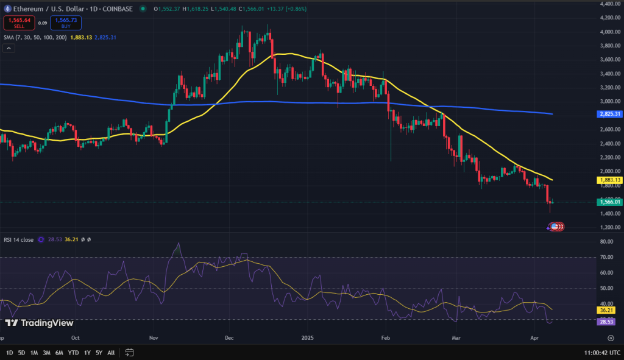Open the Ethereum / U.S. Dollar symbol title
The image size is (624, 360).
73,9
